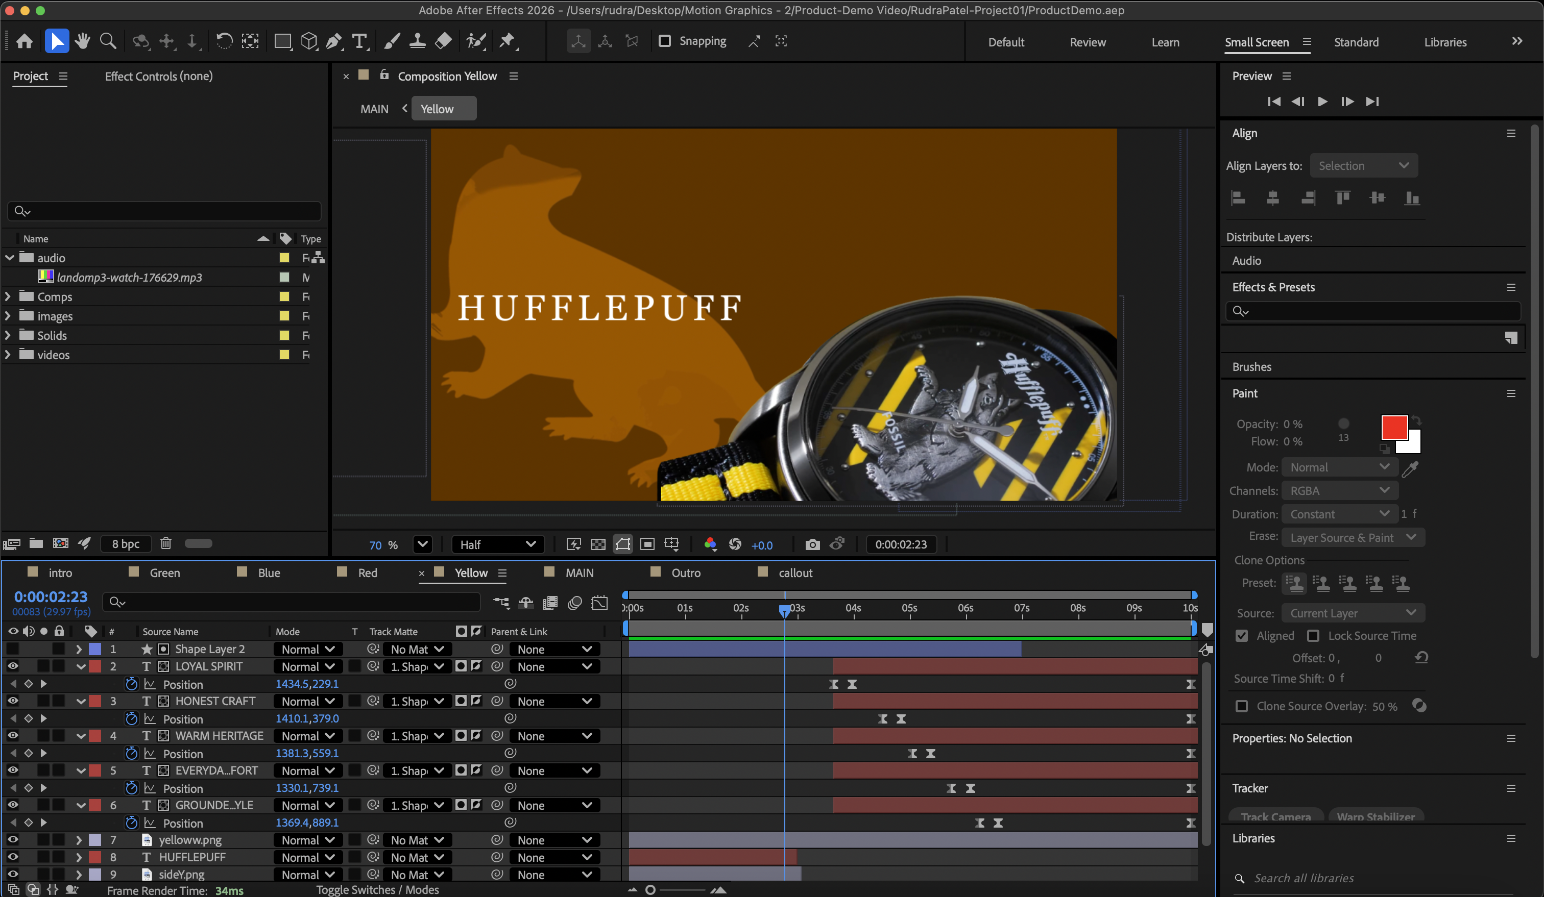Expand the Comps folder
This screenshot has width=1544, height=897.
[8, 296]
